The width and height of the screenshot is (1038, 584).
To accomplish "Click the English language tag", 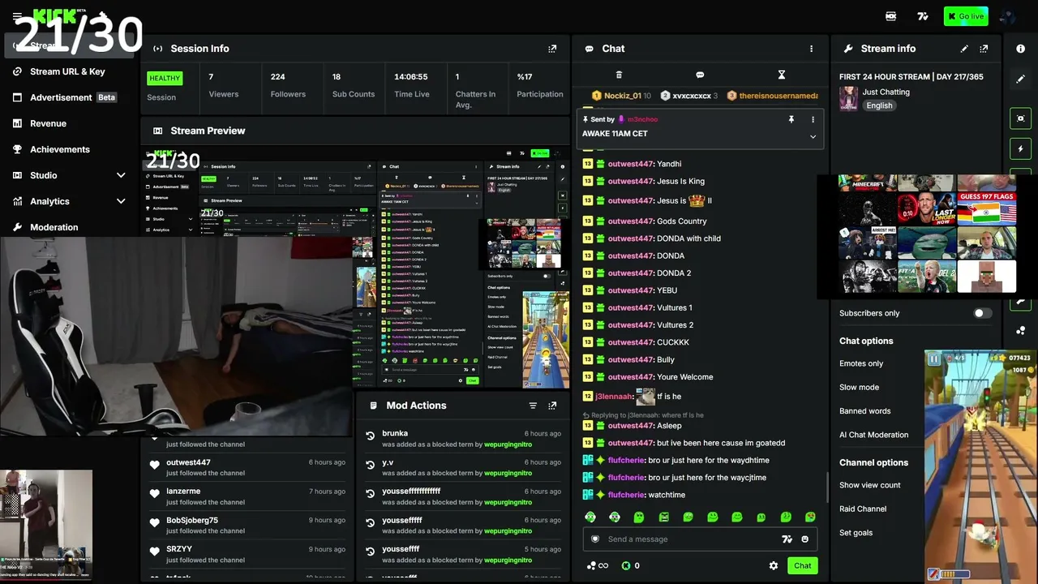I will (x=879, y=105).
